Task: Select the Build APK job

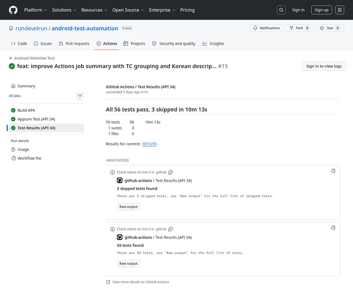Action: click(x=46, y=110)
